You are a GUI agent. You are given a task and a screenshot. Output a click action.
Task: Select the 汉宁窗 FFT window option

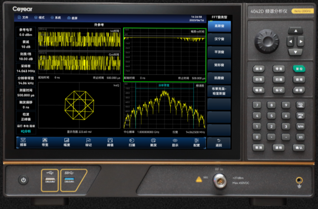click(219, 39)
